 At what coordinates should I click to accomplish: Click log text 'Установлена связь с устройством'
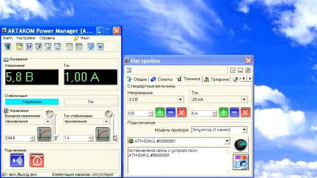click(163, 150)
